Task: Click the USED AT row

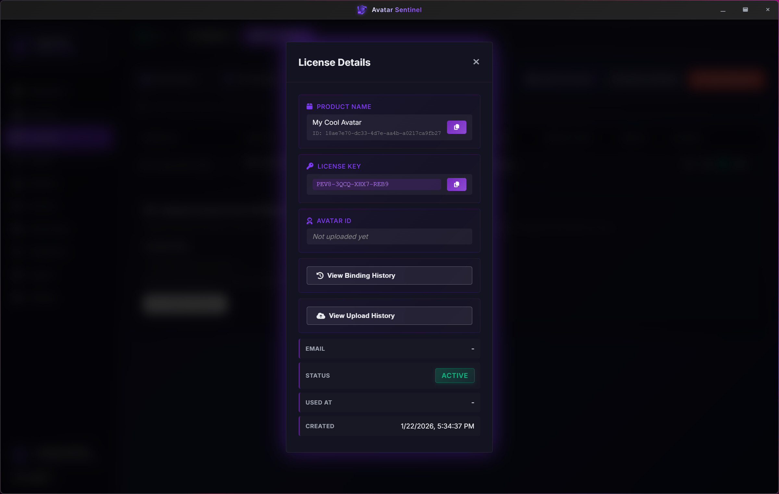Action: (x=389, y=402)
